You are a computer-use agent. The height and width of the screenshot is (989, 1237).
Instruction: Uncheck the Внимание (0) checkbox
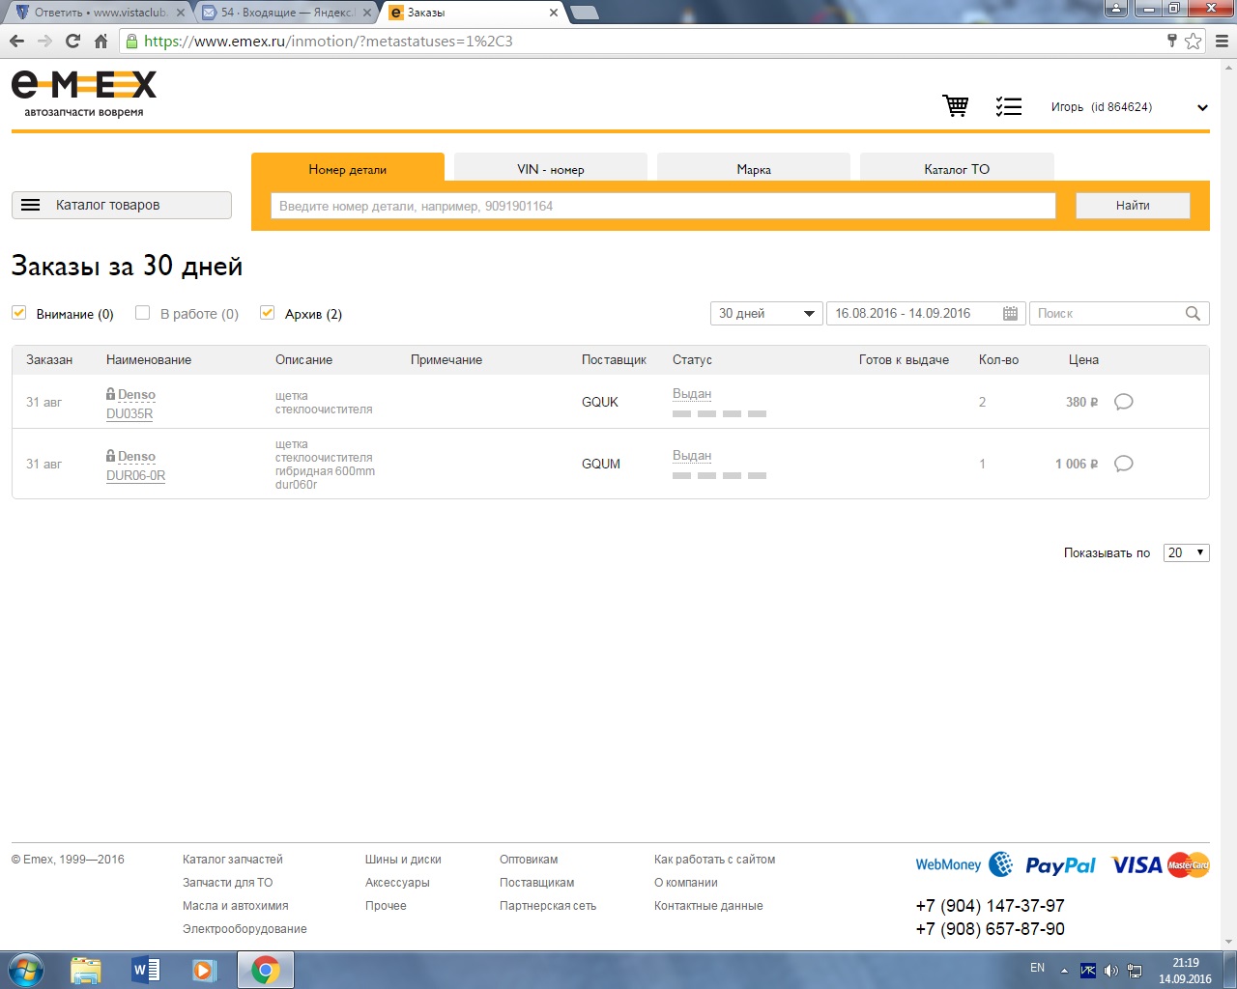19,313
